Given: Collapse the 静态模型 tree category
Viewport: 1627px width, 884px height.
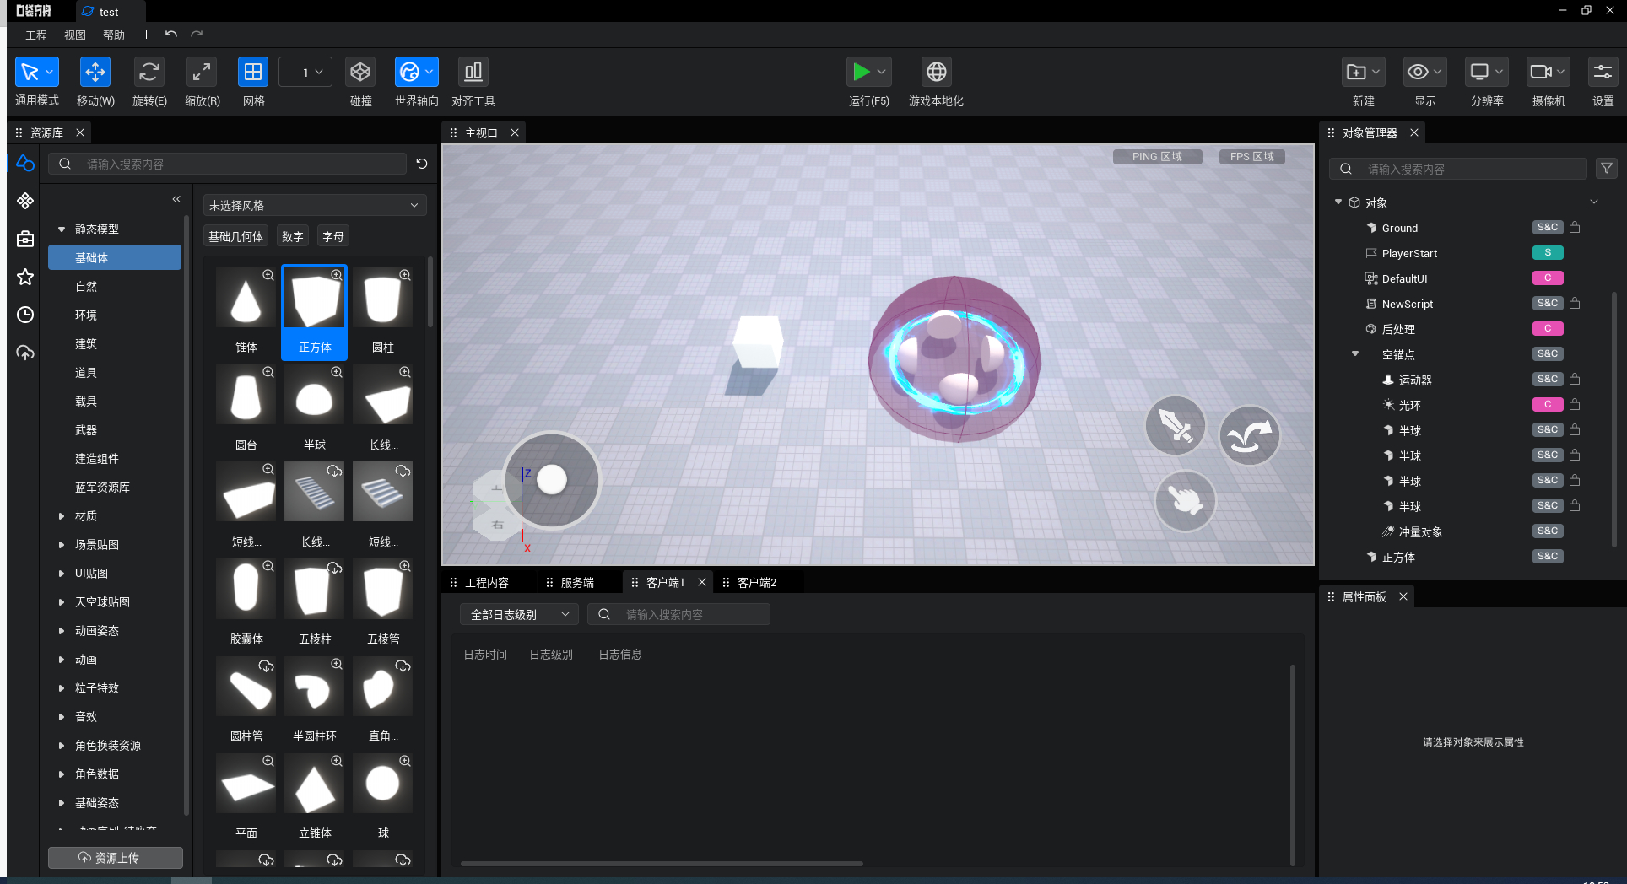Looking at the screenshot, I should 62,229.
